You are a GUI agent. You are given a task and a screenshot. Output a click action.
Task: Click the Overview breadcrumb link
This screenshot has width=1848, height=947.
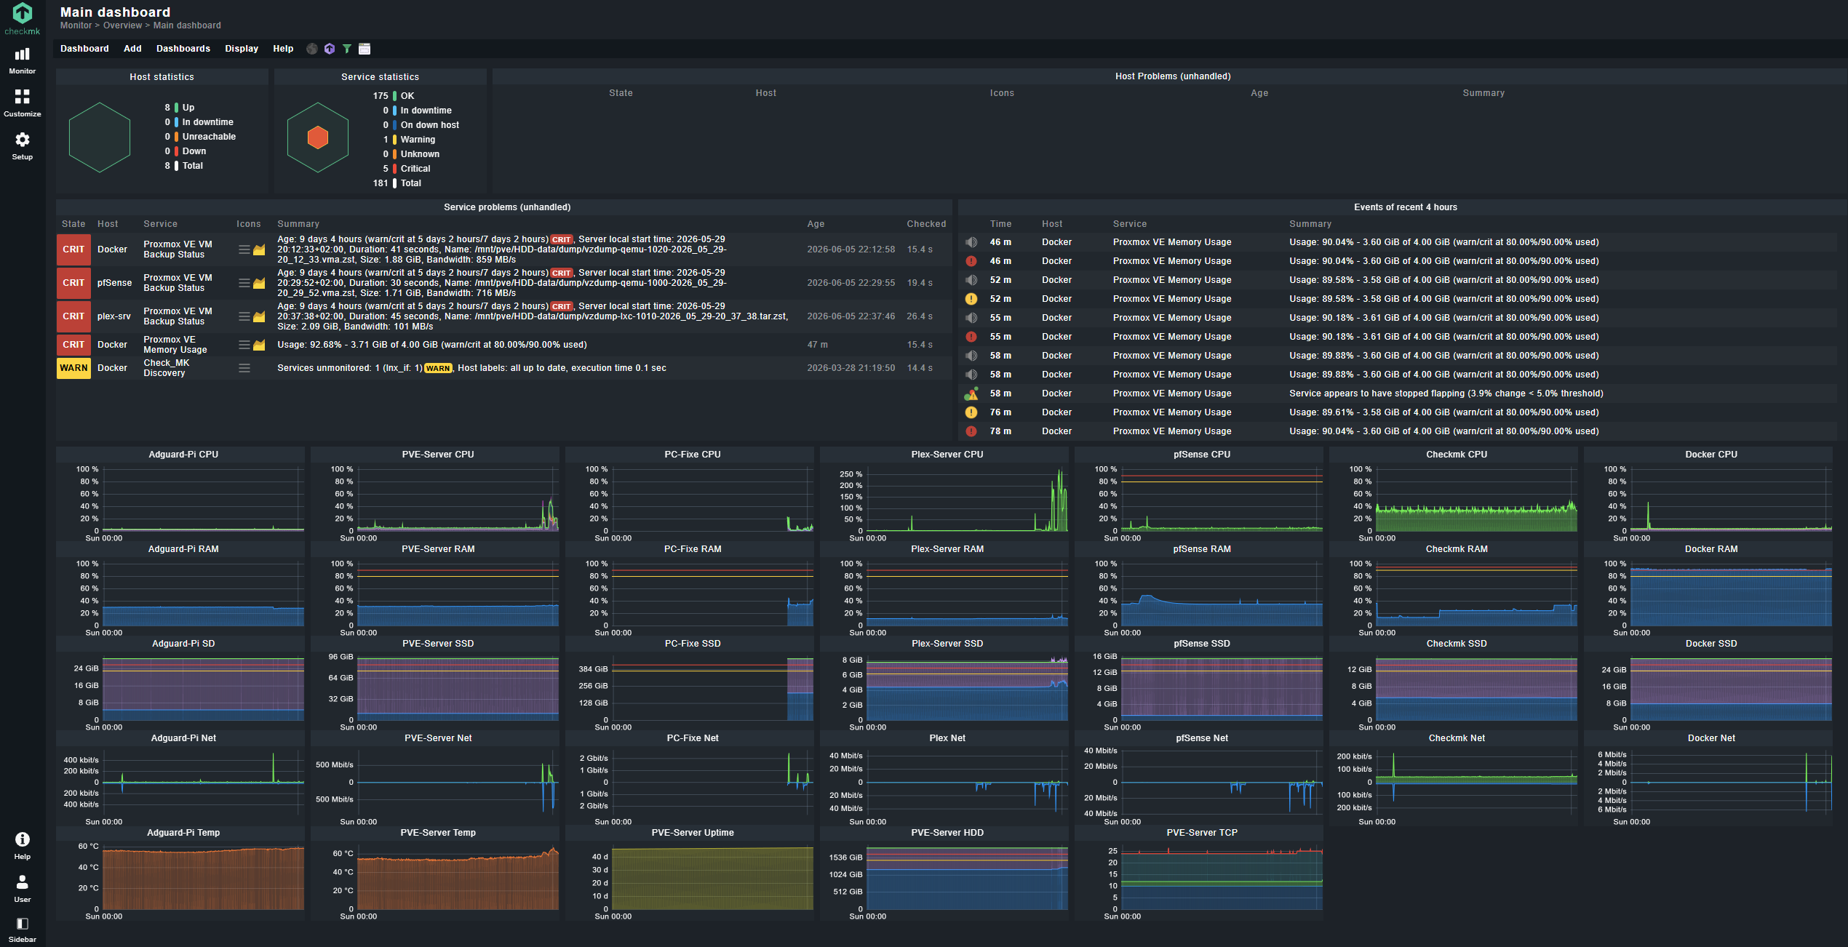click(122, 25)
